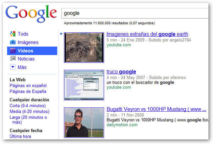Filter videos by Media (4-20 minutos)
This screenshot has width=213, height=144.
[29, 112]
